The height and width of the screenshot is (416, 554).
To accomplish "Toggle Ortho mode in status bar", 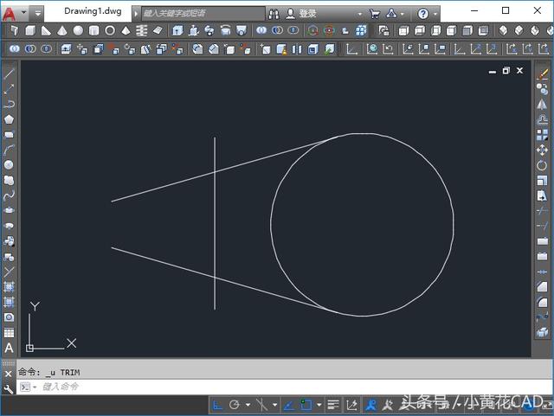I will 218,404.
